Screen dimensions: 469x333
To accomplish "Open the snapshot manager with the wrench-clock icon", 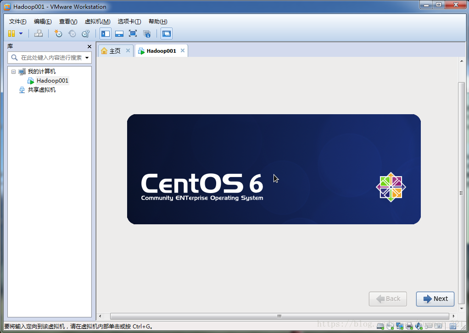I will point(86,33).
